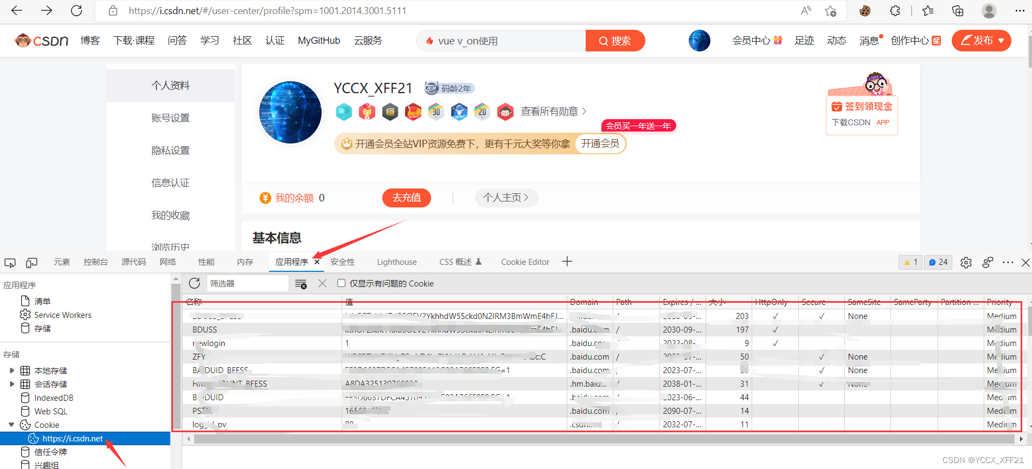Open the Lighthouse tab

(x=397, y=262)
